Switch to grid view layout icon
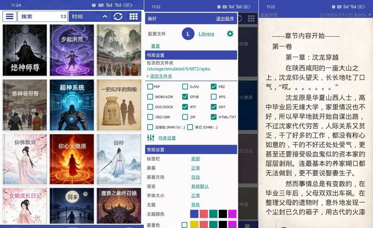373x228 pixels. click(133, 17)
